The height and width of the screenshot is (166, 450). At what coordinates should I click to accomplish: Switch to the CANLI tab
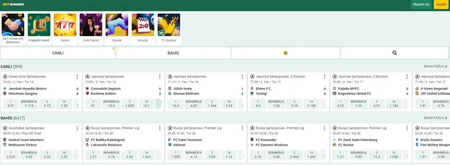pos(58,53)
